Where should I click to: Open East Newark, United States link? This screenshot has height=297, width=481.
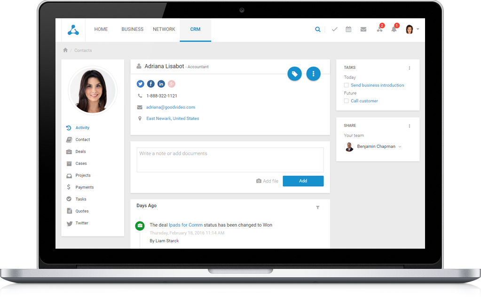click(x=173, y=119)
